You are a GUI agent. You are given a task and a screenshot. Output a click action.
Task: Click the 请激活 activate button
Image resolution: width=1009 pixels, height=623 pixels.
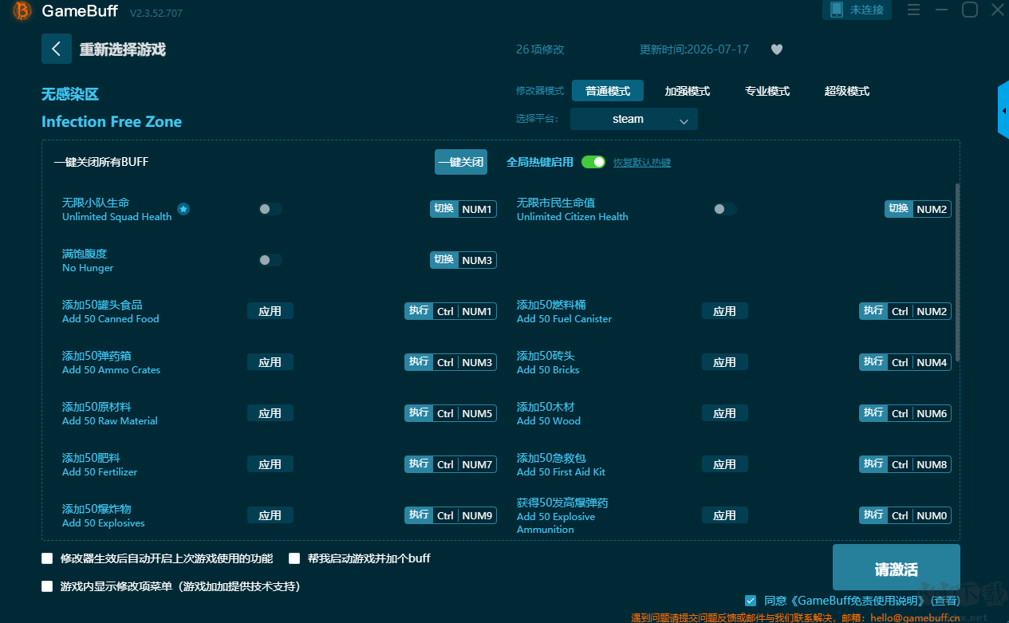897,567
